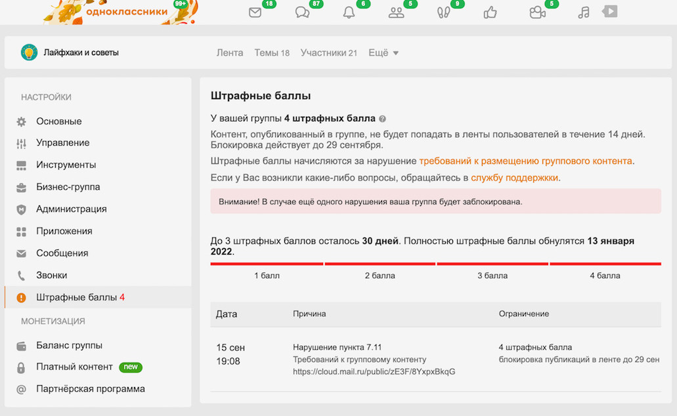Open guests footprints icon
The width and height of the screenshot is (677, 416).
pos(443,12)
